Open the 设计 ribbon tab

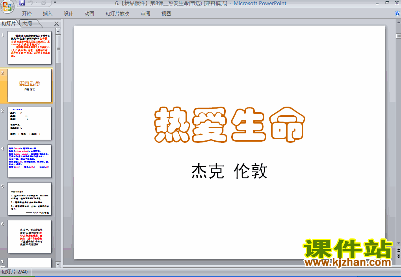coord(69,13)
